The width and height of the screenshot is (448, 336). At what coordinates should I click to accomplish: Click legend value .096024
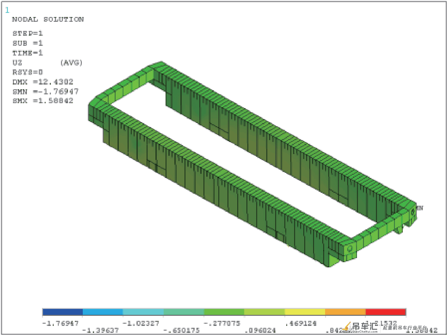(x=260, y=330)
